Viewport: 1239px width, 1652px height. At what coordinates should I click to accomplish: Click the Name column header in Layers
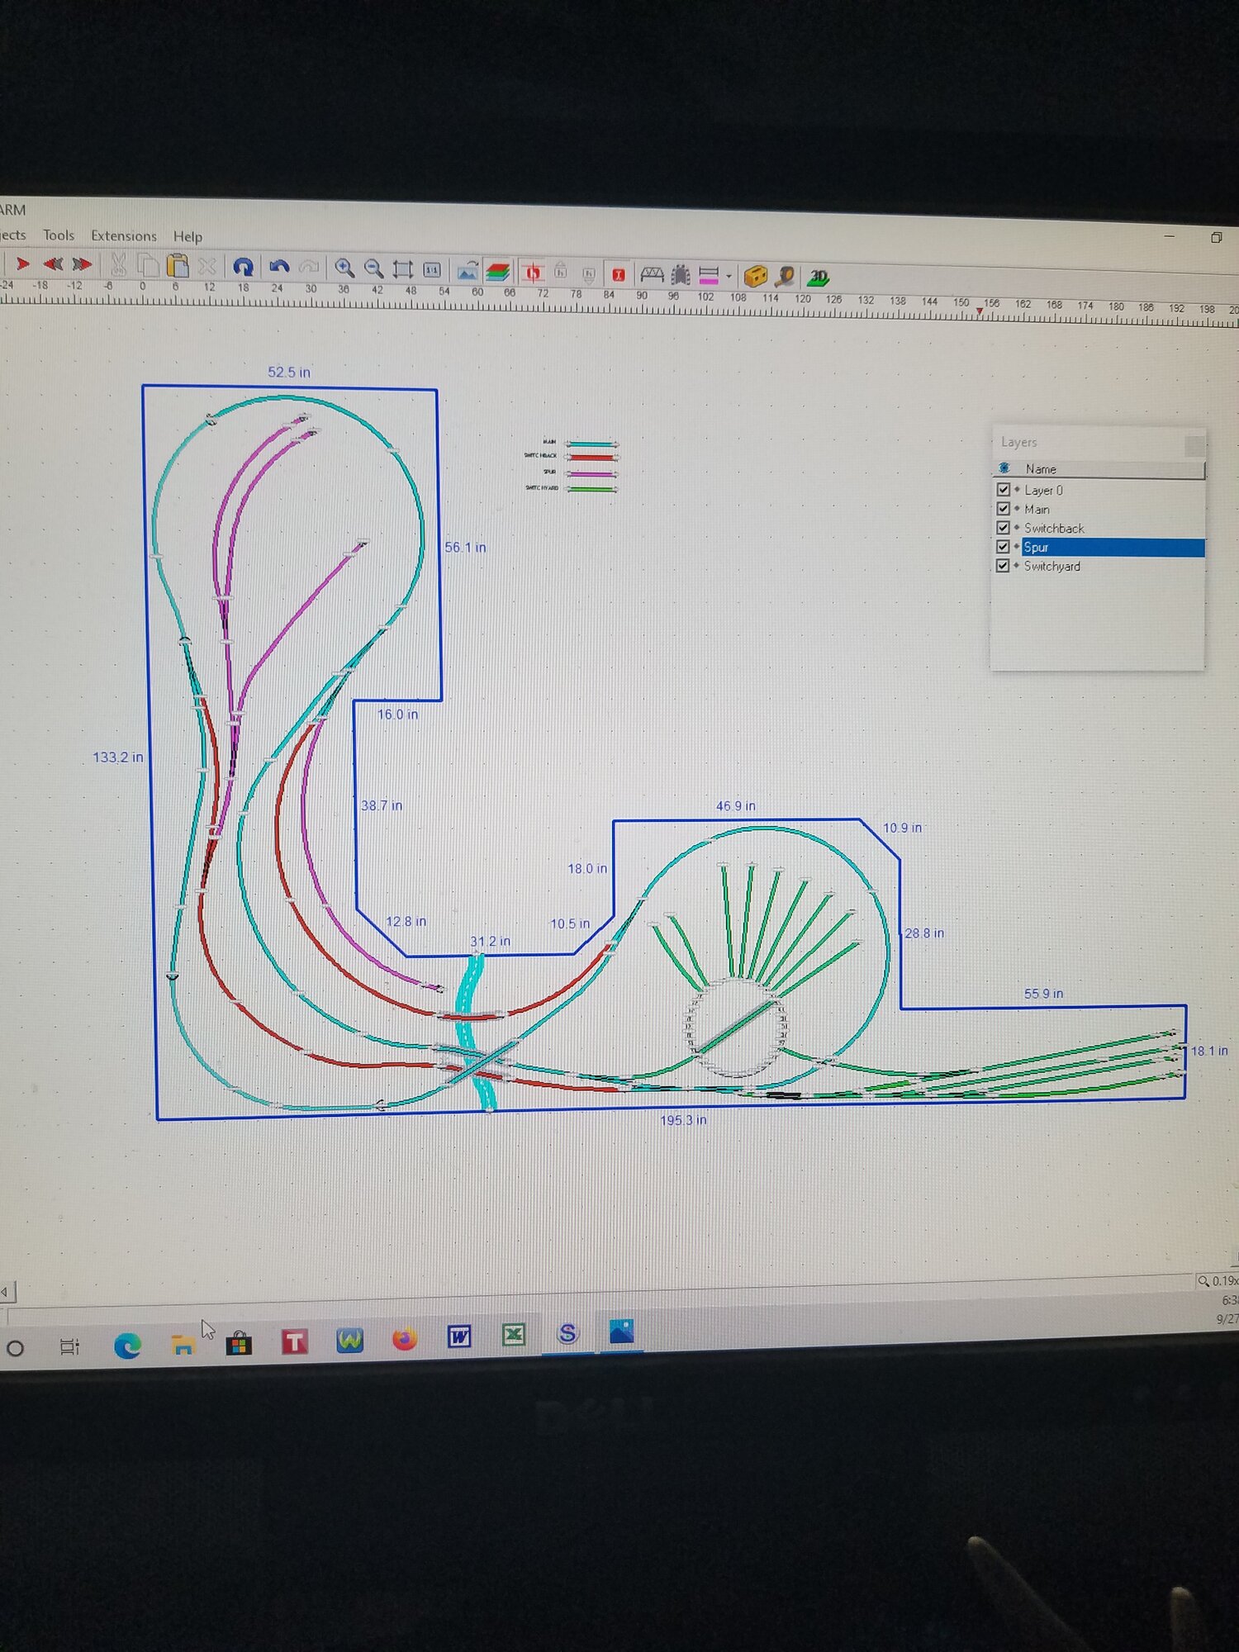(x=1099, y=469)
